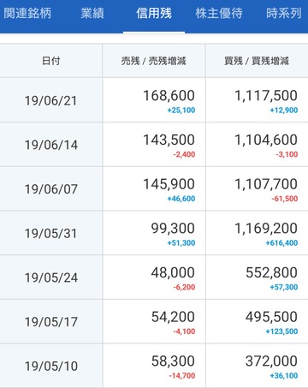Select the 信用残 tab
Viewport: 308px width, 388px height.
(x=154, y=13)
